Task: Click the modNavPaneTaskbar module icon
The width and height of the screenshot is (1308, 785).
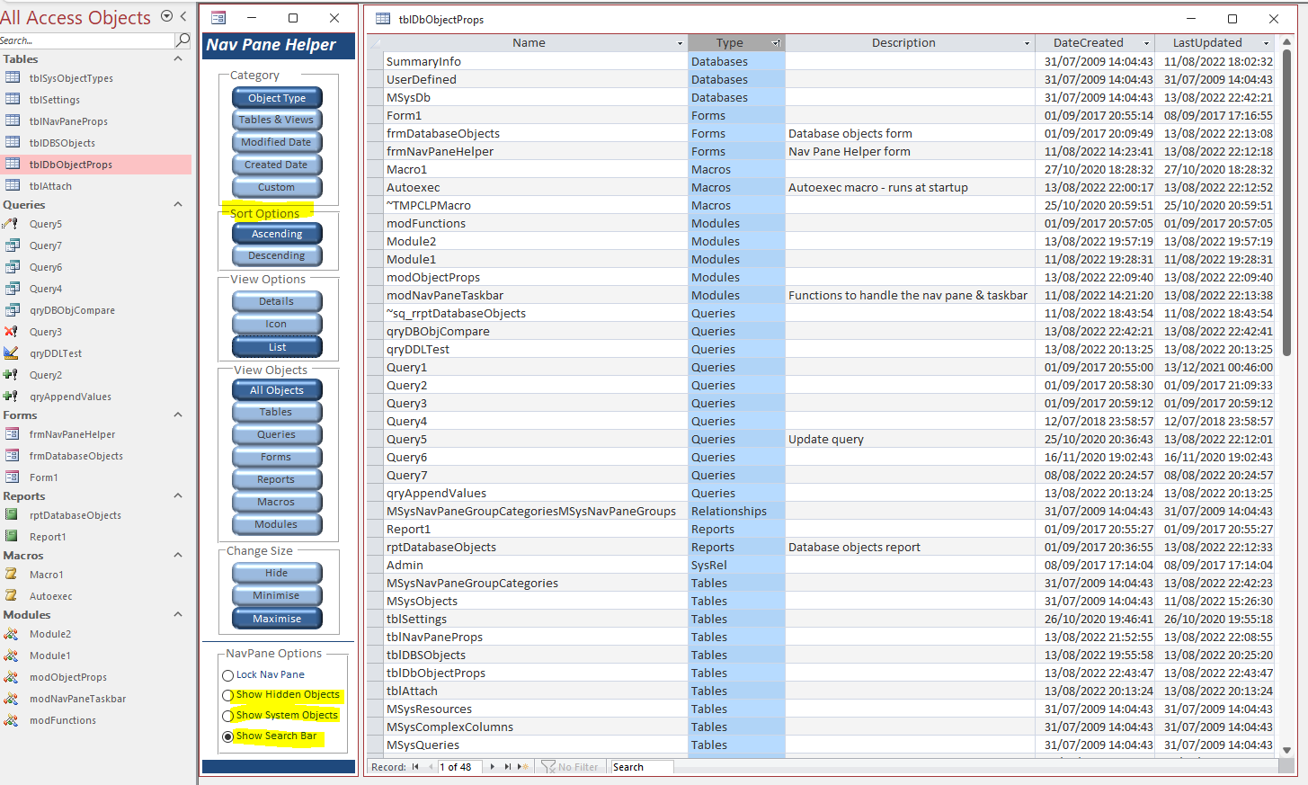Action: pos(12,699)
